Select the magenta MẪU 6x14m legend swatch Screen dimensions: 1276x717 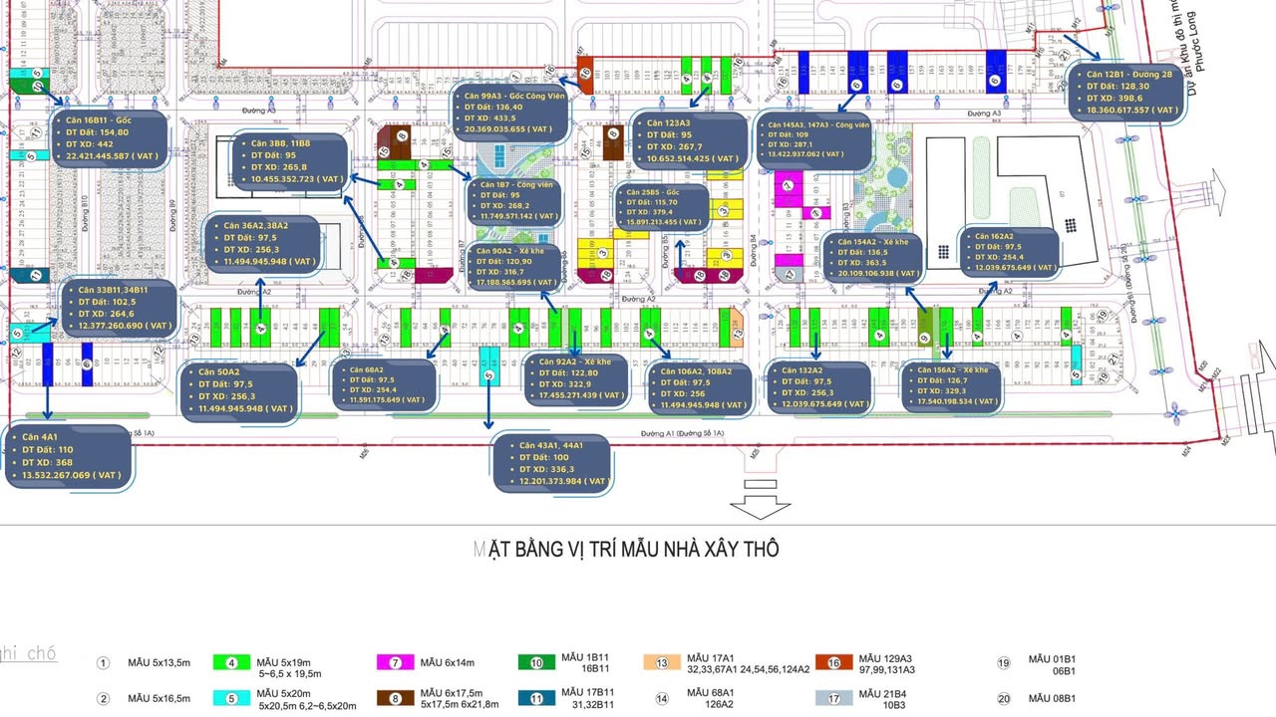395,663
